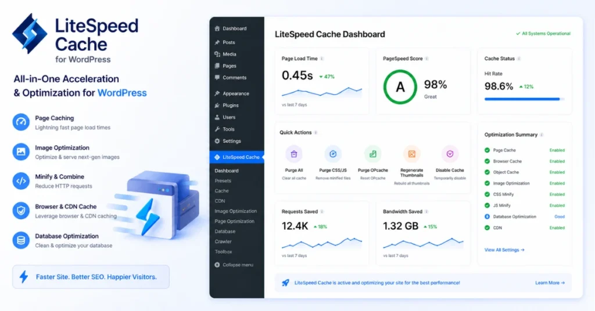Click Enabled status next to Browser Cache
The height and width of the screenshot is (311, 595).
tap(557, 161)
